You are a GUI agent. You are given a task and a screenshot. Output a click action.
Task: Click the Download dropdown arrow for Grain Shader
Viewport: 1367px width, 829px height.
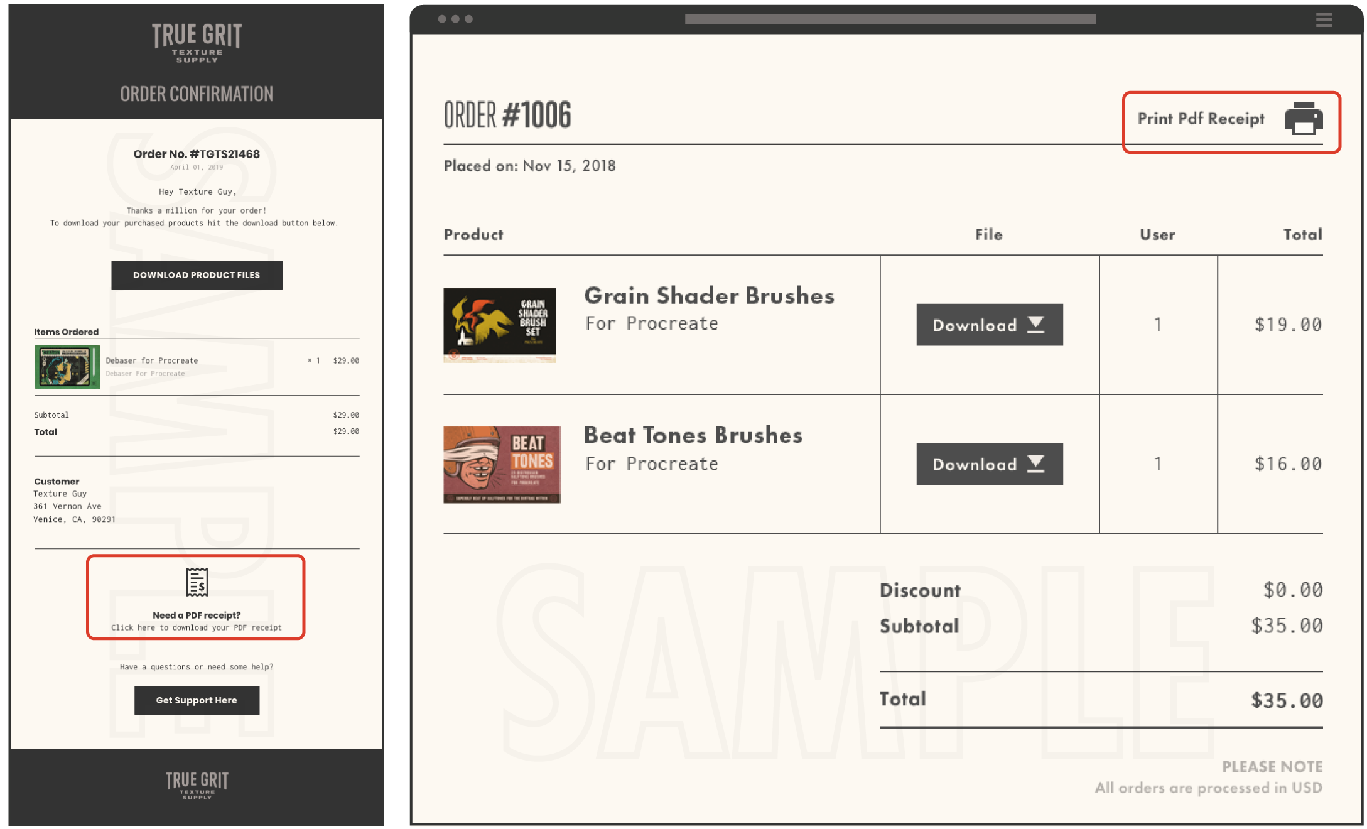(1037, 325)
